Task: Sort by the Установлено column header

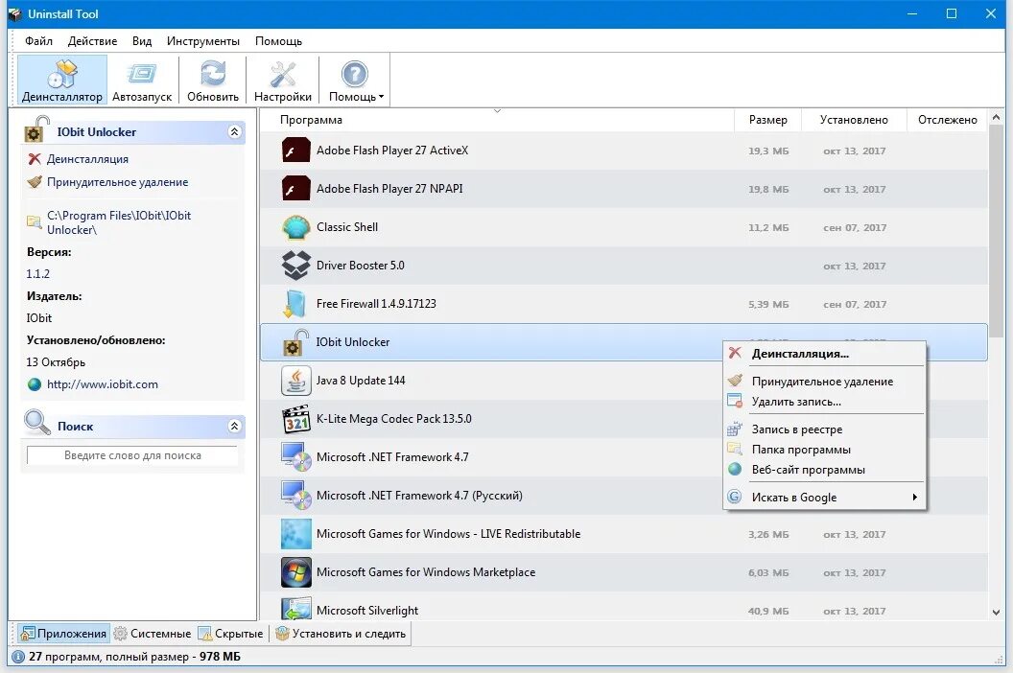Action: tap(854, 120)
